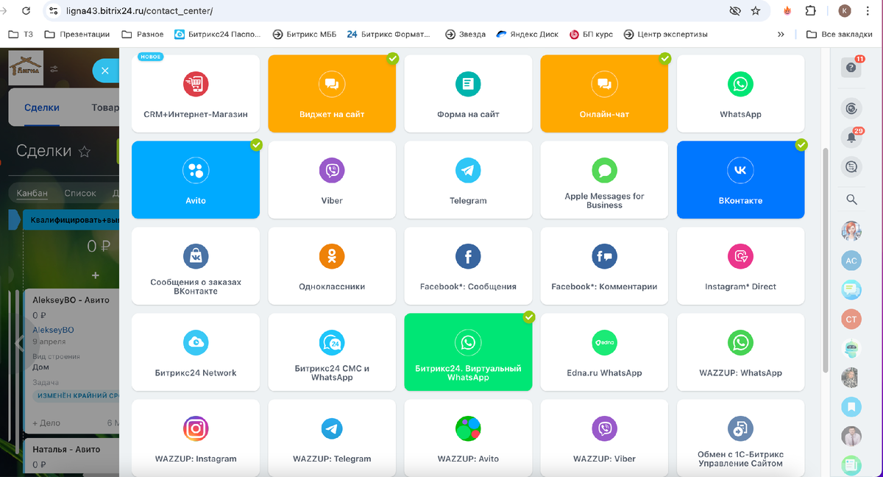This screenshot has width=883, height=477.
Task: Open the plain Telegram channel tile
Action: (x=468, y=180)
